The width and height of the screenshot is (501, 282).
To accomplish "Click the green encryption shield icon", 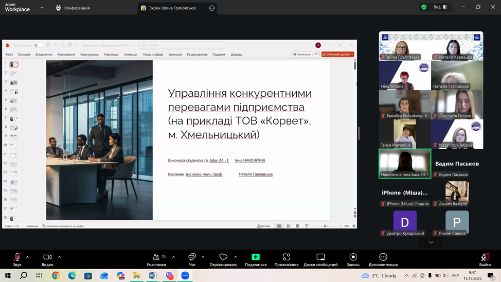I will [424, 7].
